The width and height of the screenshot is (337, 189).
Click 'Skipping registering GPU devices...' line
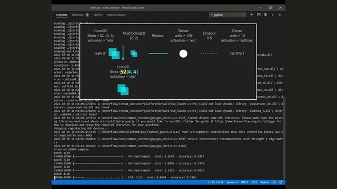point(81,128)
